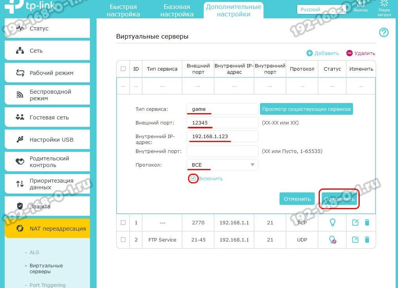Open the Протокол dropdown
Screen dimensions: 398x288
click(x=222, y=165)
